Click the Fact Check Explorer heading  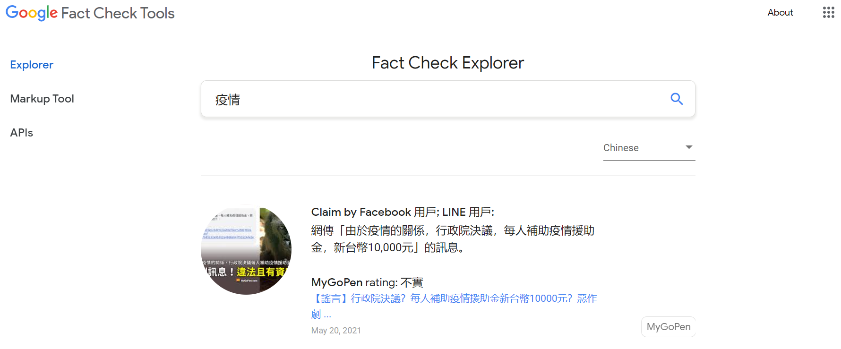448,63
